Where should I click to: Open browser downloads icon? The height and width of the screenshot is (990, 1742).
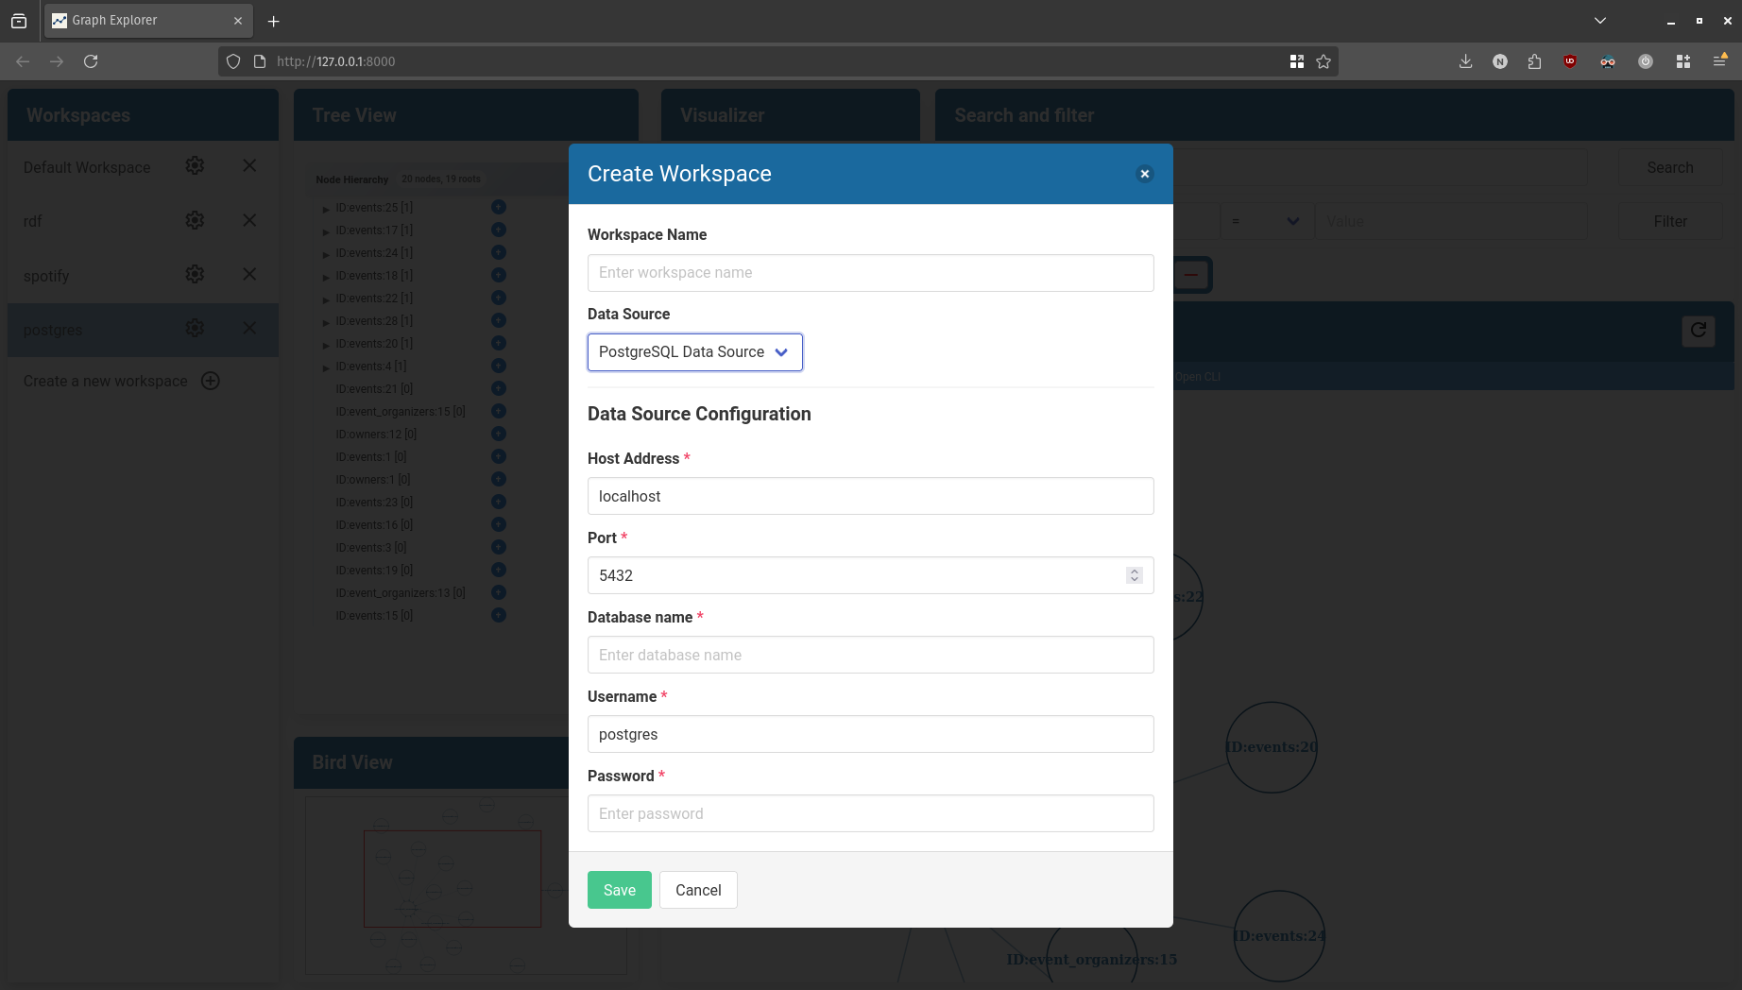(x=1465, y=61)
